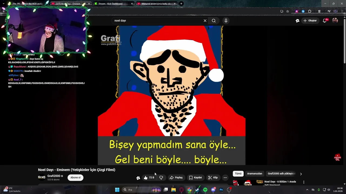Open Grafi2000 channel avatar
346x194 pixels.
[x=42, y=177]
